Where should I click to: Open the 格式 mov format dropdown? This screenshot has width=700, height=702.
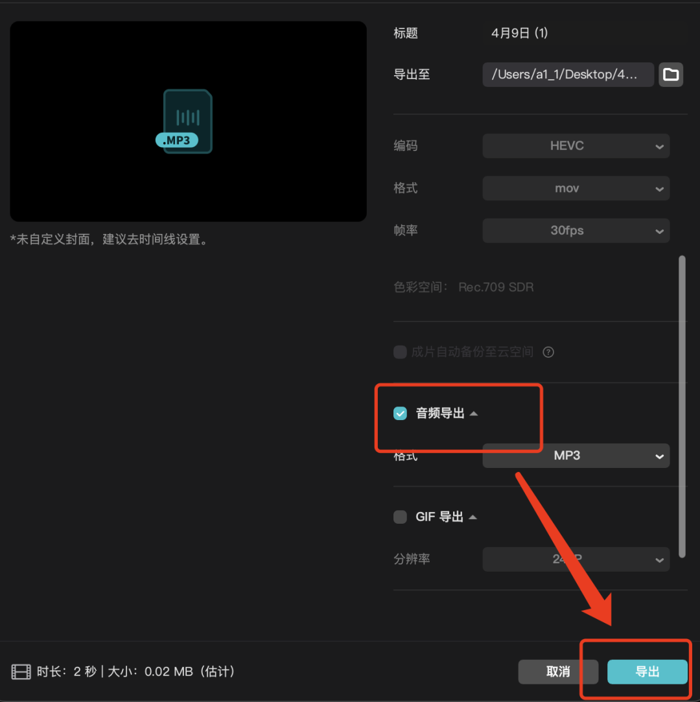[576, 188]
